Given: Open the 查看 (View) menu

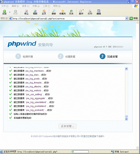Looking at the screenshot, I should 26,6.
